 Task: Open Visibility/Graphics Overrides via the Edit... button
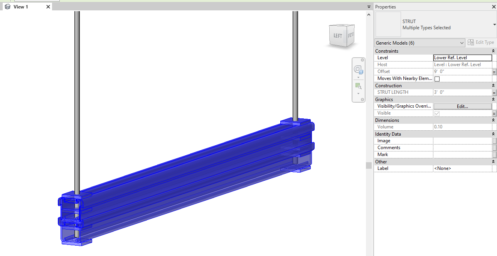point(462,106)
